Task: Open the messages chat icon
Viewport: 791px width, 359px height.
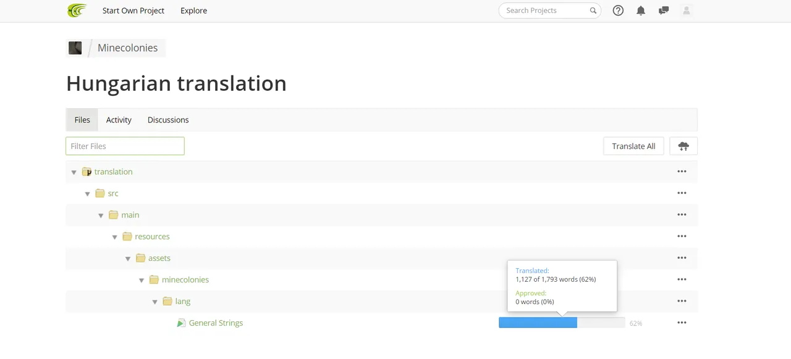Action: click(x=664, y=11)
